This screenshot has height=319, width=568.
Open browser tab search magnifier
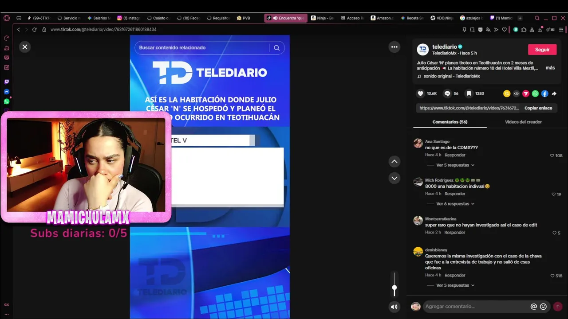537,18
